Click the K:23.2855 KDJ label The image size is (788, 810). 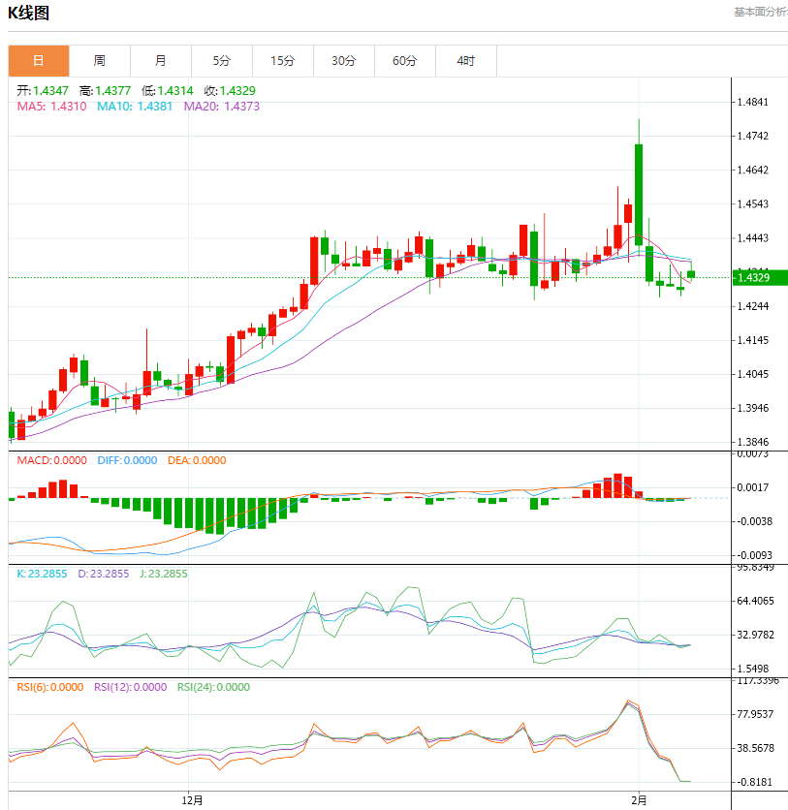click(x=42, y=574)
